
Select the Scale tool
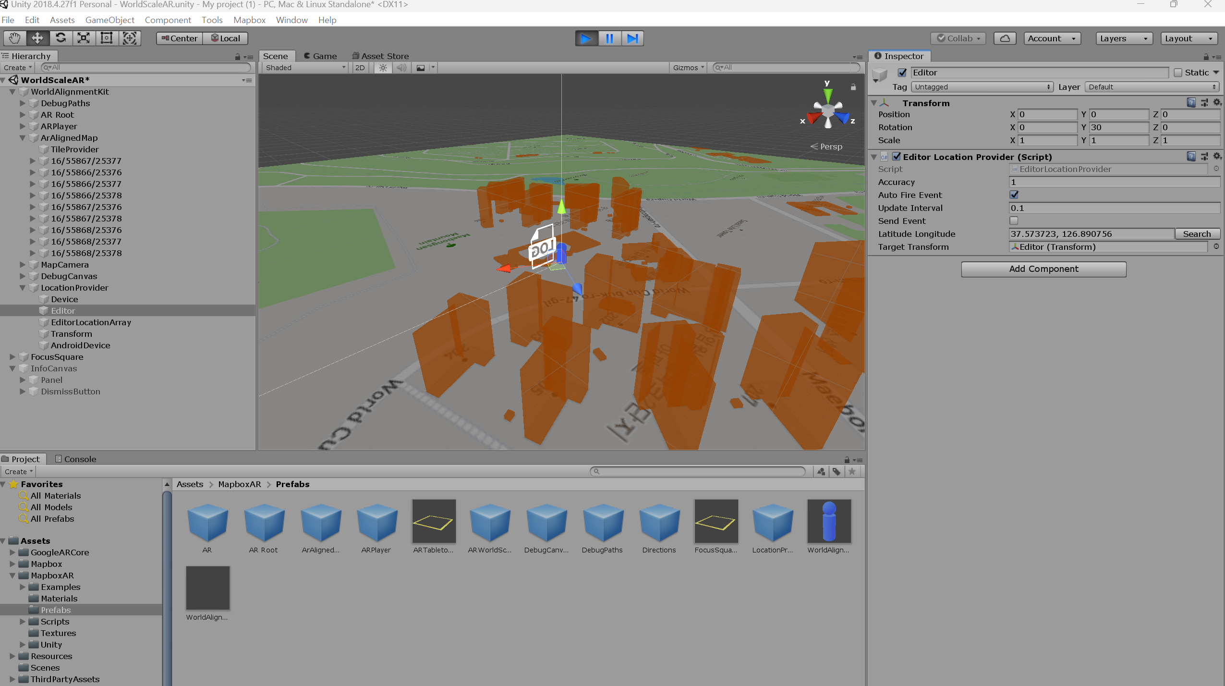click(84, 38)
